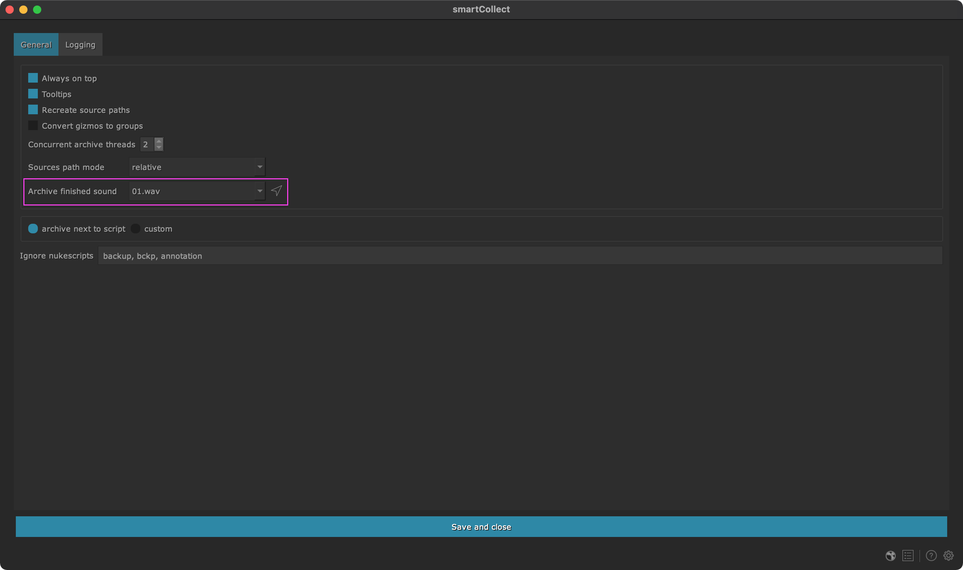
Task: Increase concurrent archive threads with up arrow
Action: click(x=159, y=141)
